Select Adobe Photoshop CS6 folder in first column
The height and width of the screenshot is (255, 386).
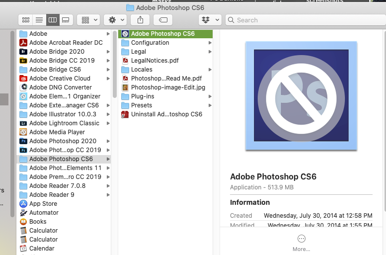[x=64, y=159]
